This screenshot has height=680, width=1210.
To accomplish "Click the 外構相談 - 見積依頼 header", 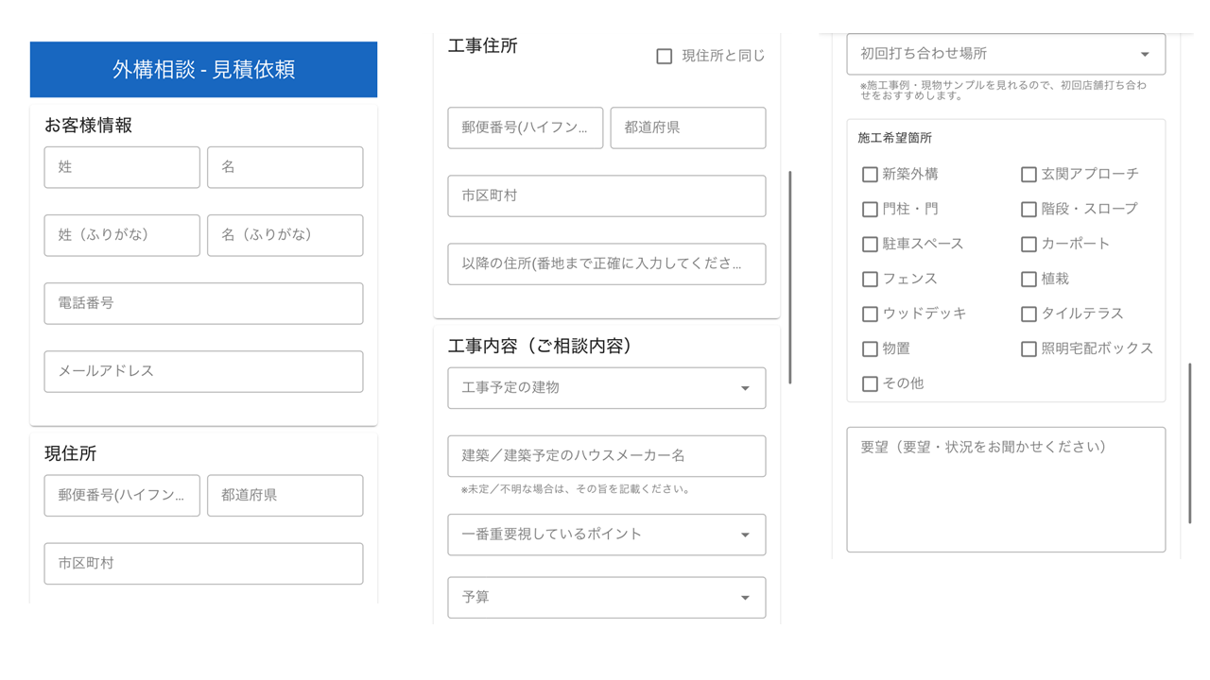I will 203,70.
